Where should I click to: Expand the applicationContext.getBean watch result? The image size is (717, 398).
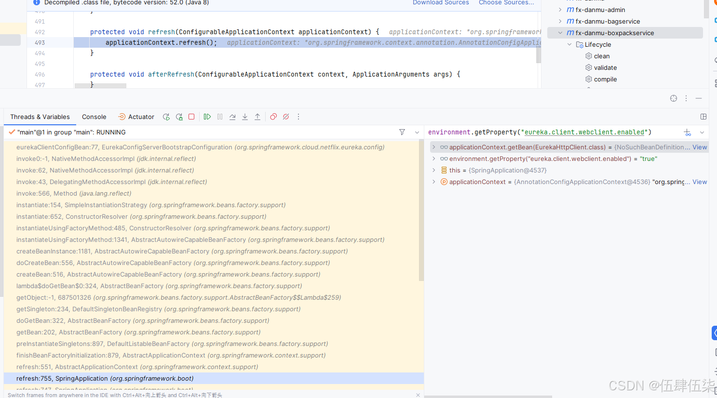tap(433, 147)
